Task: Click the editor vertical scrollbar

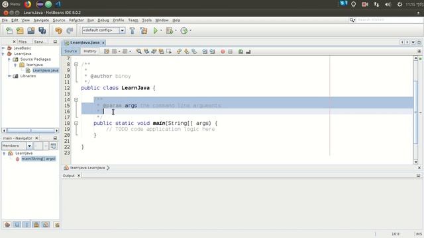Action: click(x=415, y=112)
